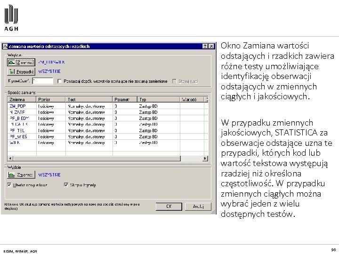Select the WIEK variable row name
The height and width of the screenshot is (254, 339).
tap(15, 143)
